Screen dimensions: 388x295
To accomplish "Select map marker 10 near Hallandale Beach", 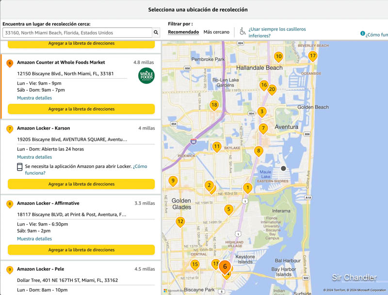I will point(278,56).
